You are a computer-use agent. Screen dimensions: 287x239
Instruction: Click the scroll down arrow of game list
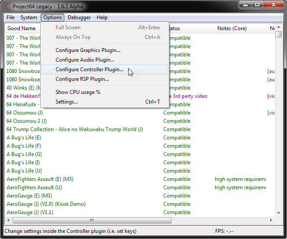279,213
